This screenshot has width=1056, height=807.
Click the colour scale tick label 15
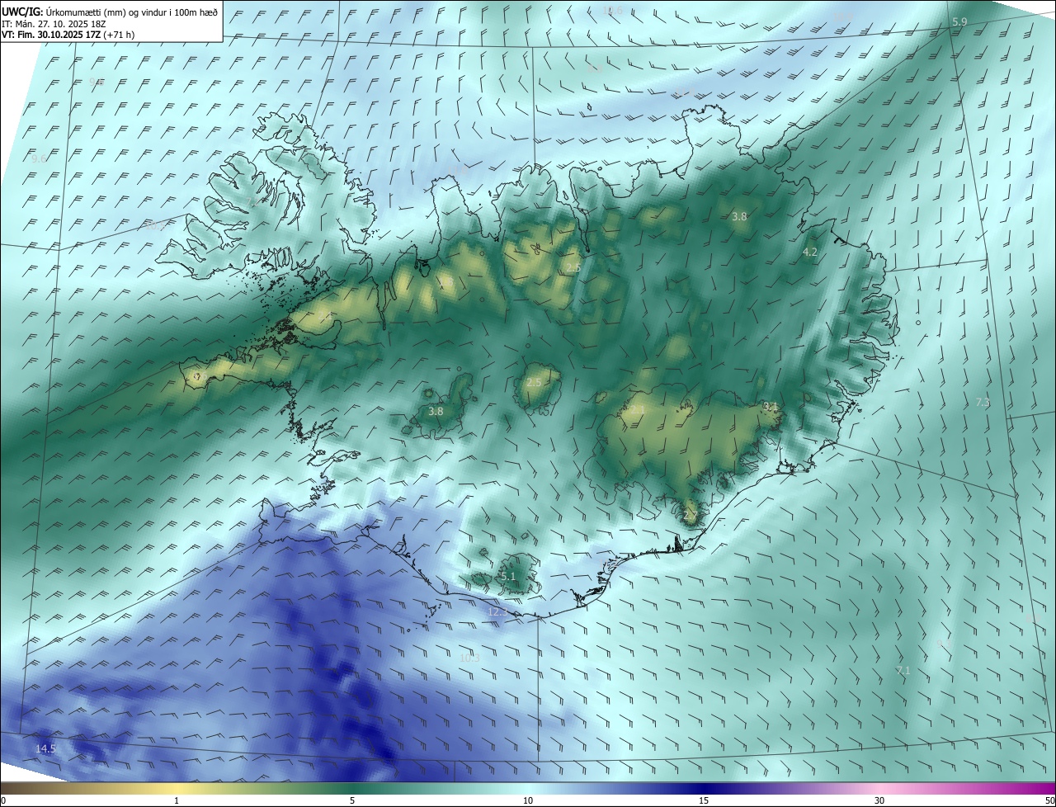point(704,800)
